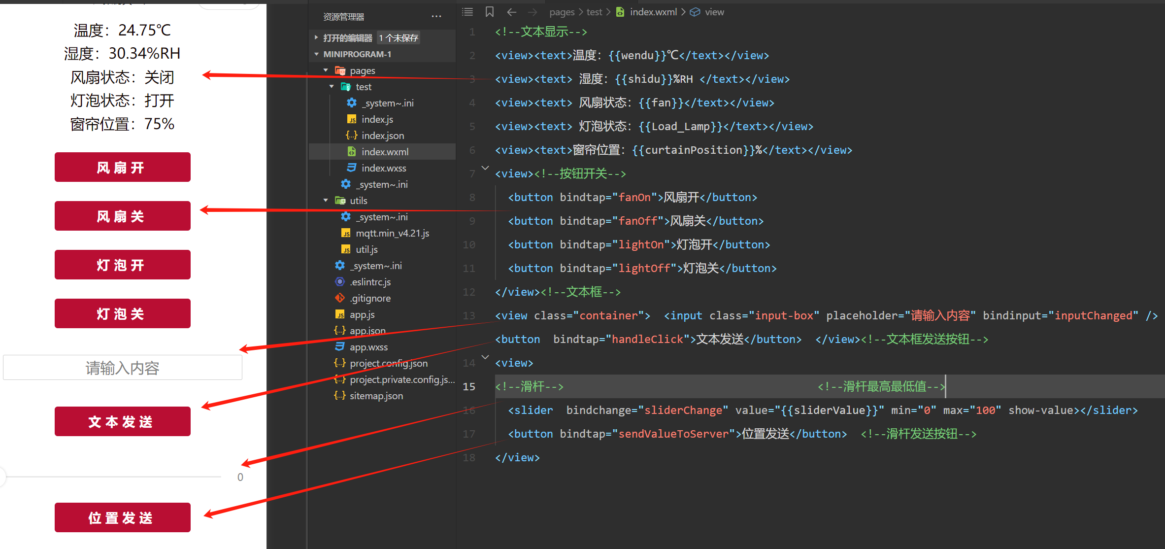Open the .gitignore file
This screenshot has width=1165, height=549.
pyautogui.click(x=370, y=298)
